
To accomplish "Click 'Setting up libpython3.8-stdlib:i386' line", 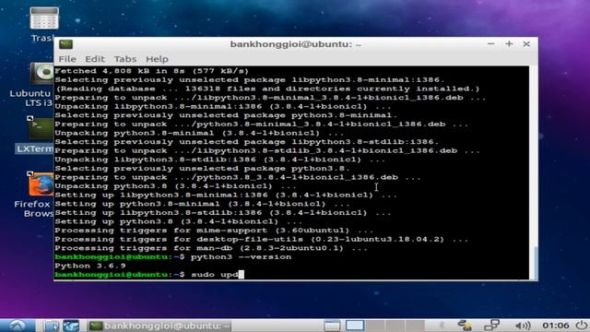I will tap(223, 213).
